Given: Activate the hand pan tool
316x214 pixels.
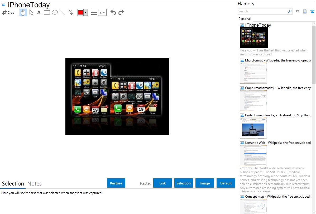Looking at the screenshot, I should click(x=23, y=12).
